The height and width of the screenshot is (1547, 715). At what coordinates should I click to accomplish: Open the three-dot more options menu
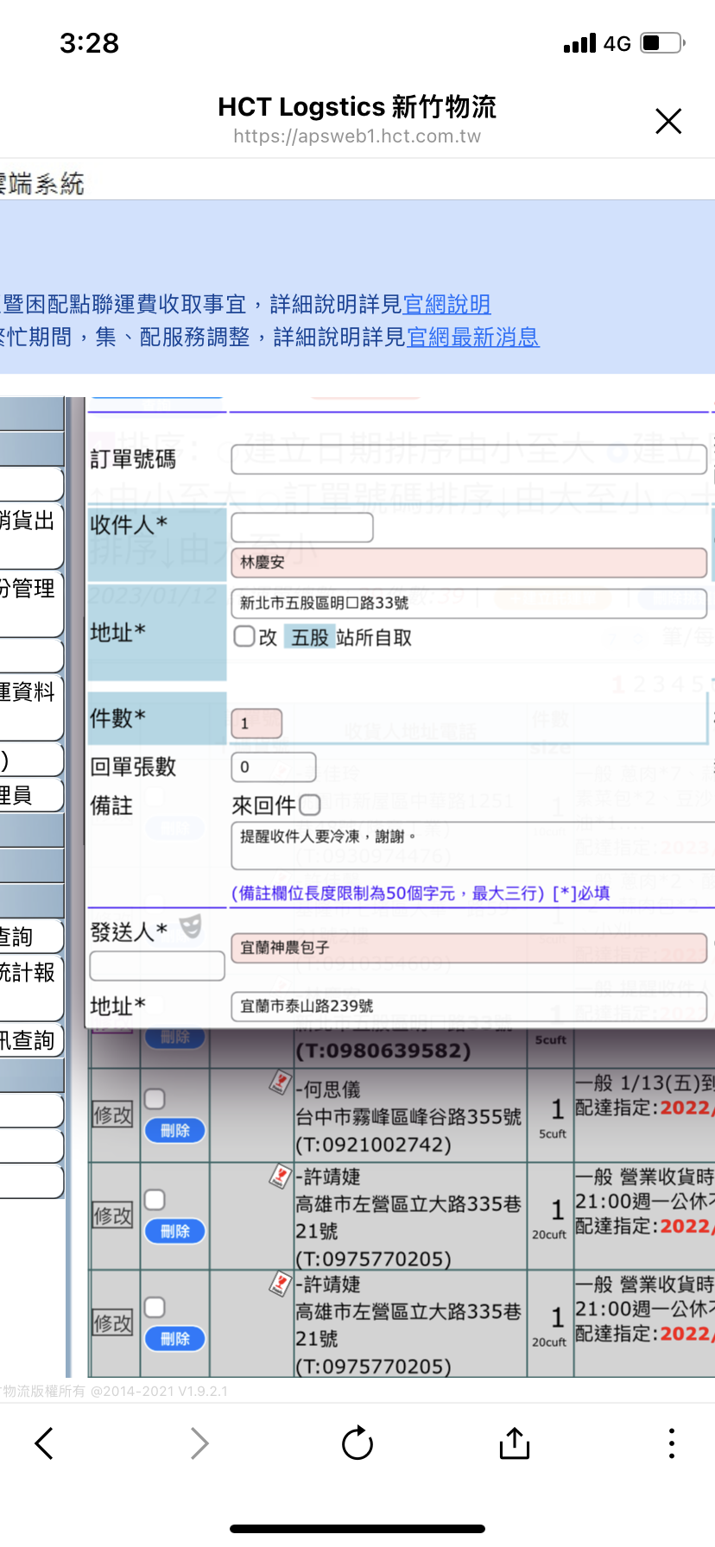coord(672,1443)
